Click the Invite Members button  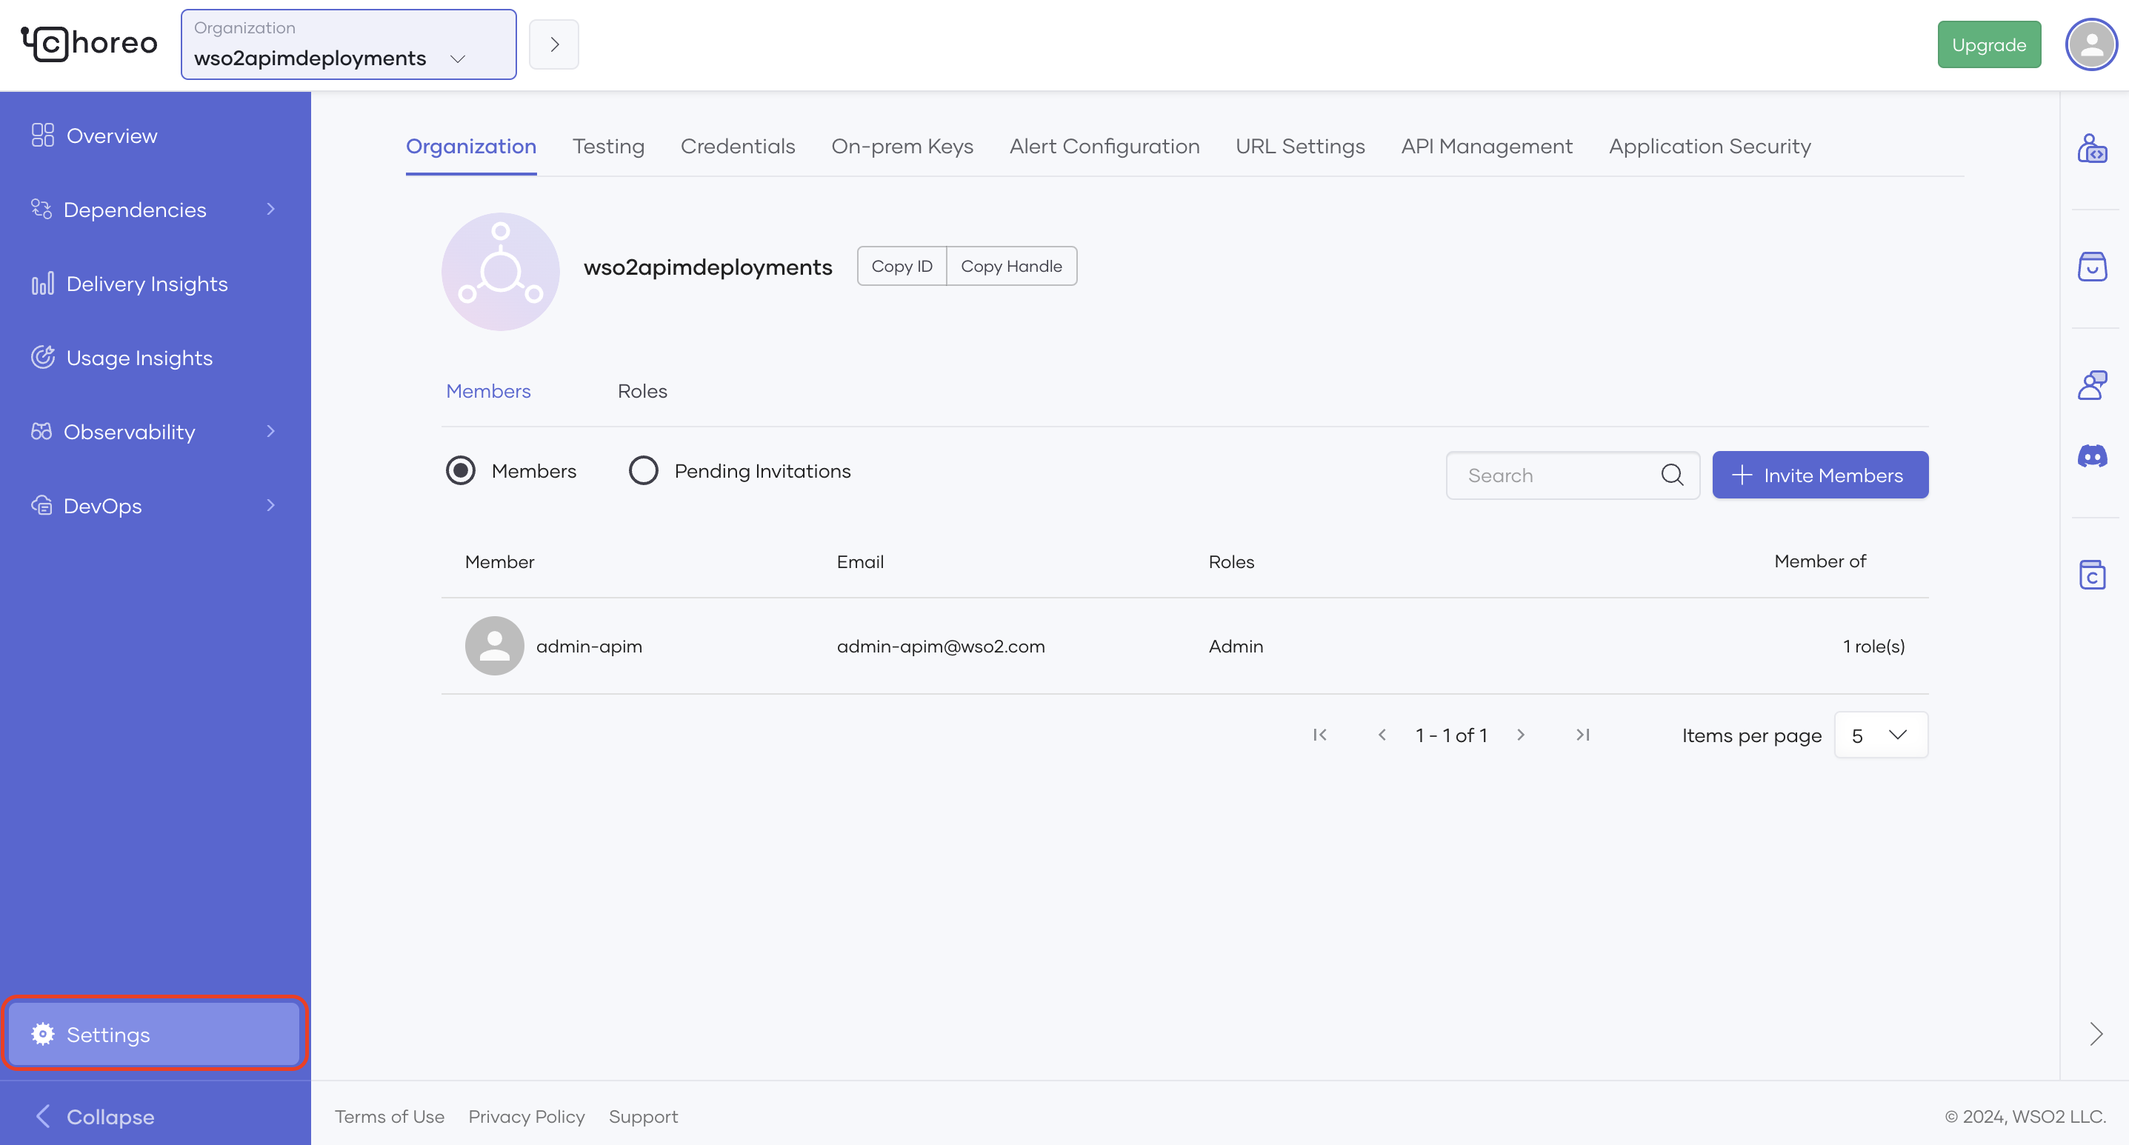[1819, 475]
